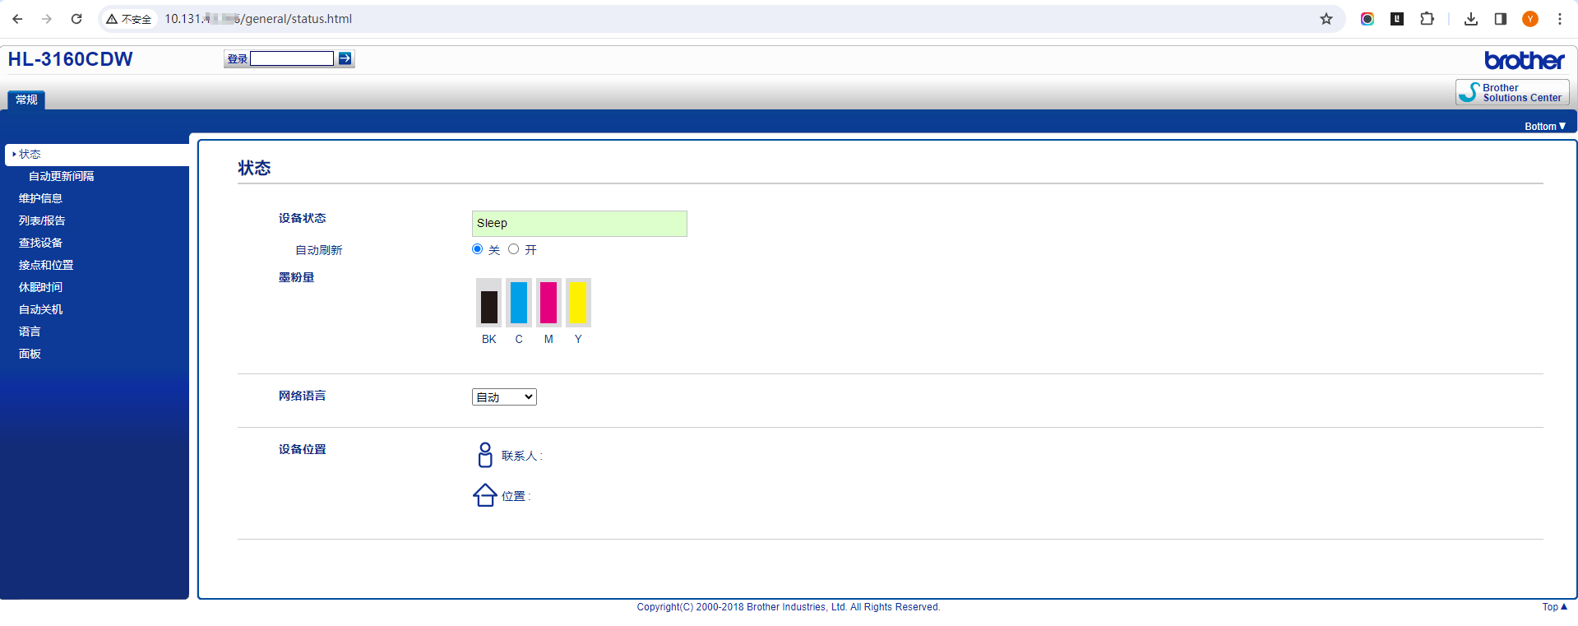This screenshot has height=626, width=1578.
Task: Open 接点和位置 in sidebar
Action: [46, 265]
